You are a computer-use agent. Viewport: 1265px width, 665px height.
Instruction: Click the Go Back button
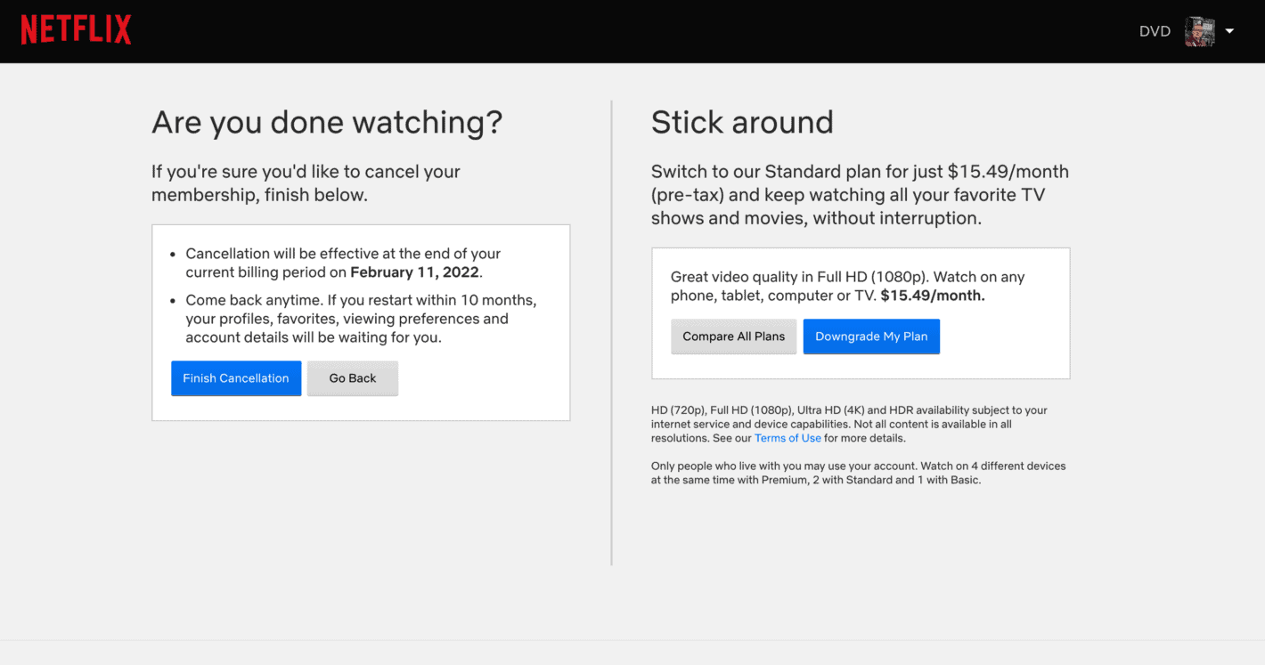click(353, 378)
